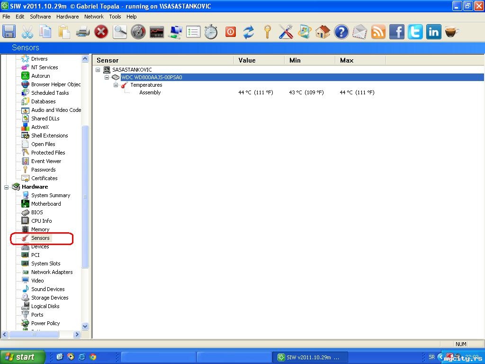This screenshot has height=364, width=485.
Task: Click the Windows start button
Action: click(x=22, y=357)
